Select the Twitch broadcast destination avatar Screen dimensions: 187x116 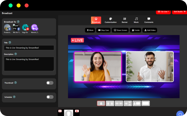point(34,28)
